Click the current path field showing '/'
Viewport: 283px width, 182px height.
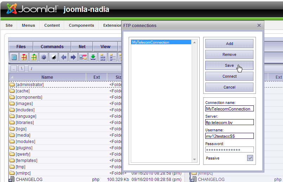tap(75, 69)
